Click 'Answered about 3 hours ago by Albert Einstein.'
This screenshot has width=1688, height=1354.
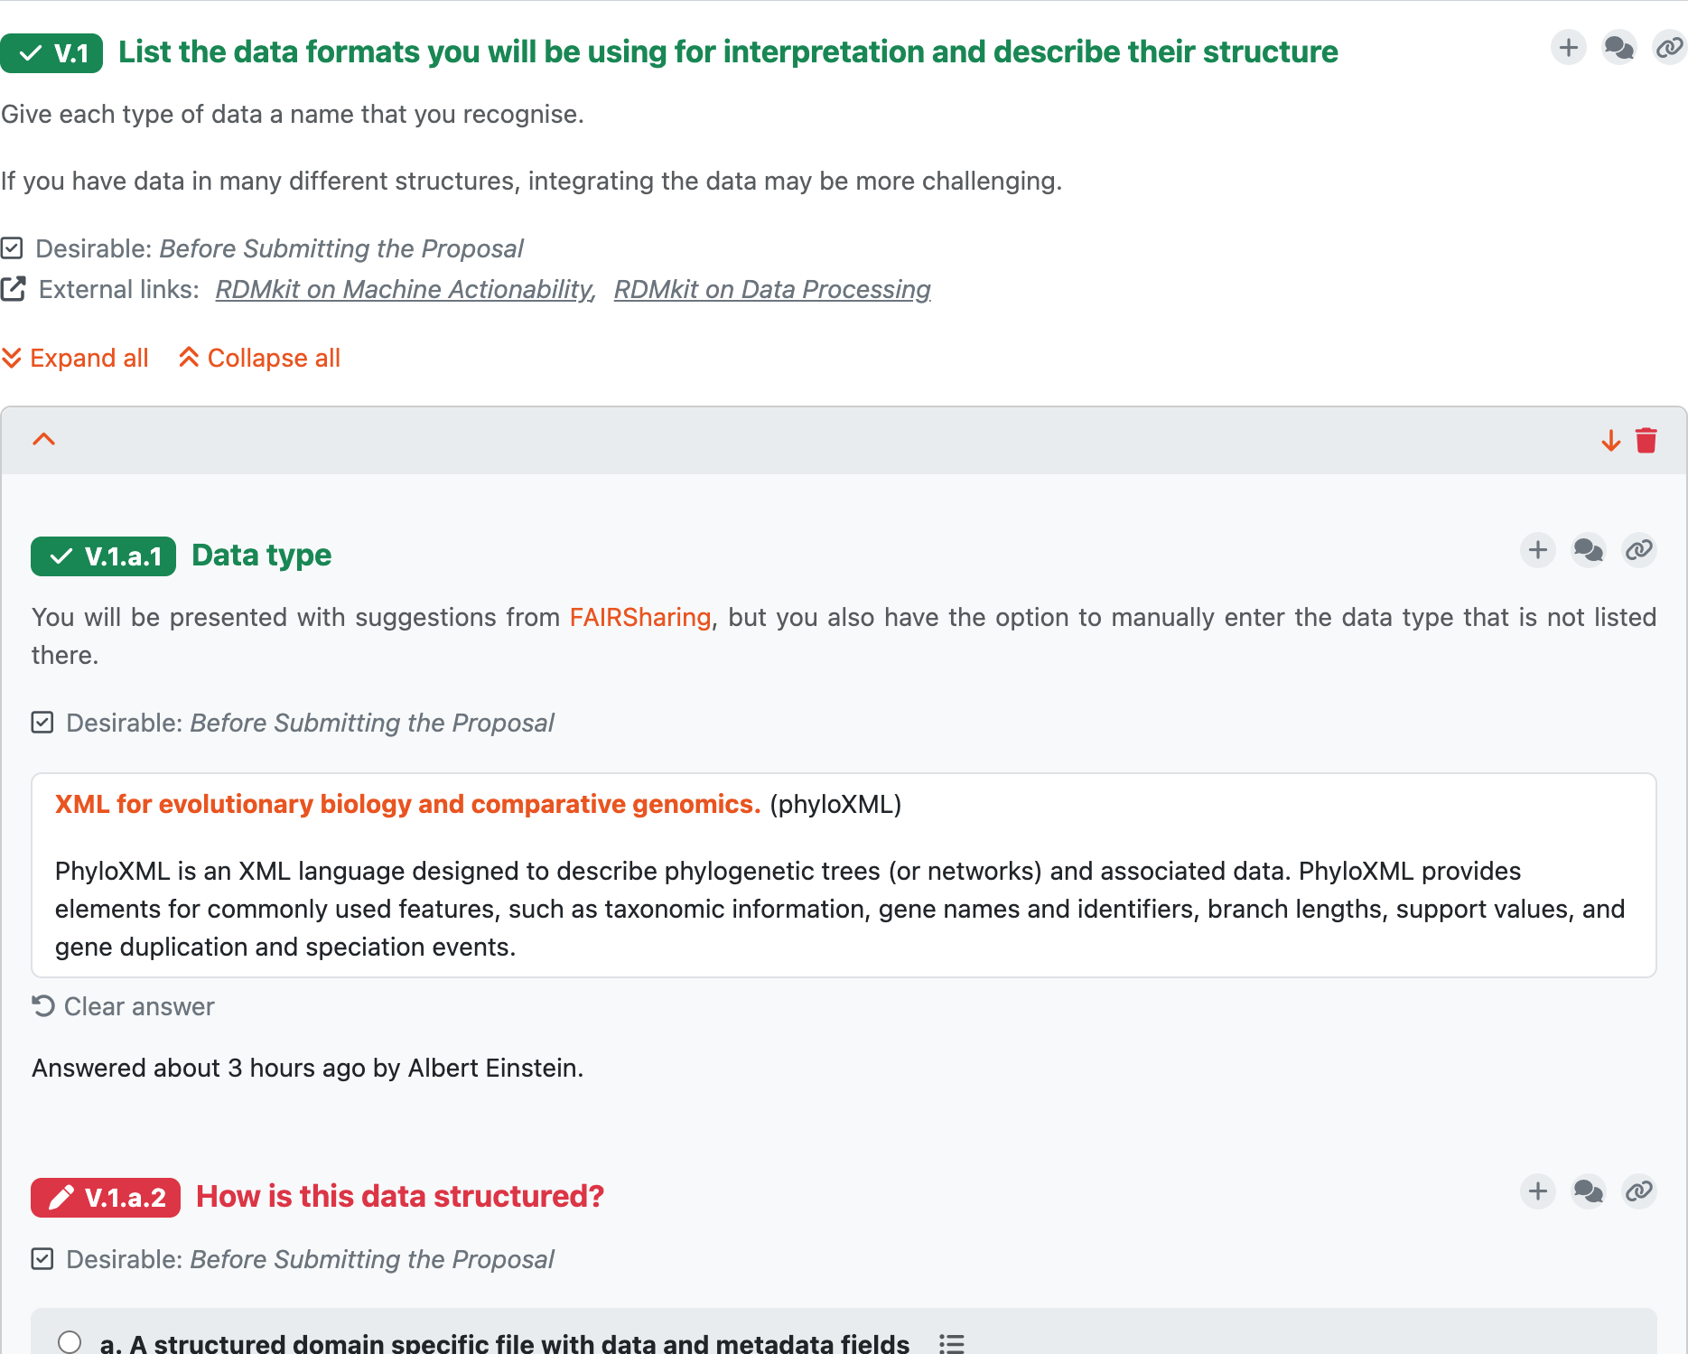[308, 1068]
